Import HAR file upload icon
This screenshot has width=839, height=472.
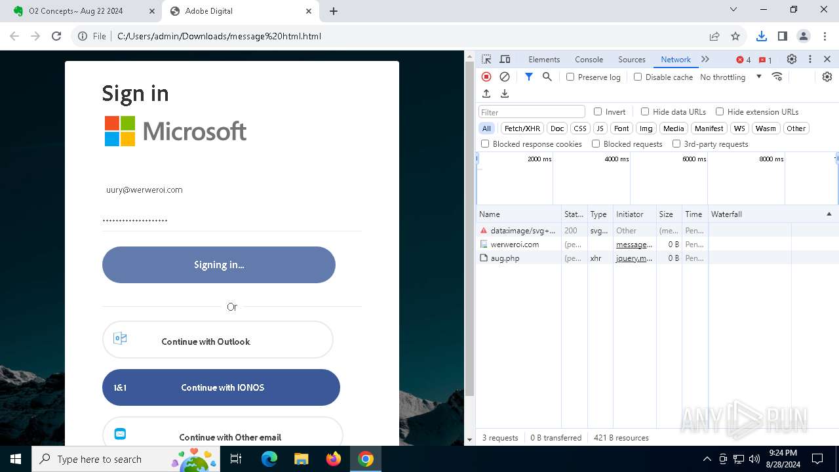[486, 94]
